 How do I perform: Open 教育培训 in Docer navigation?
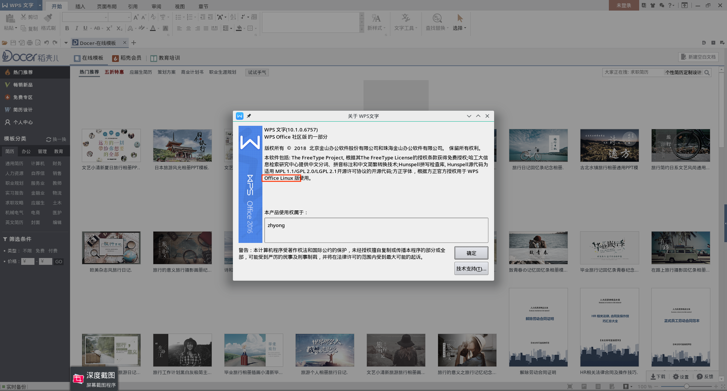tap(165, 58)
